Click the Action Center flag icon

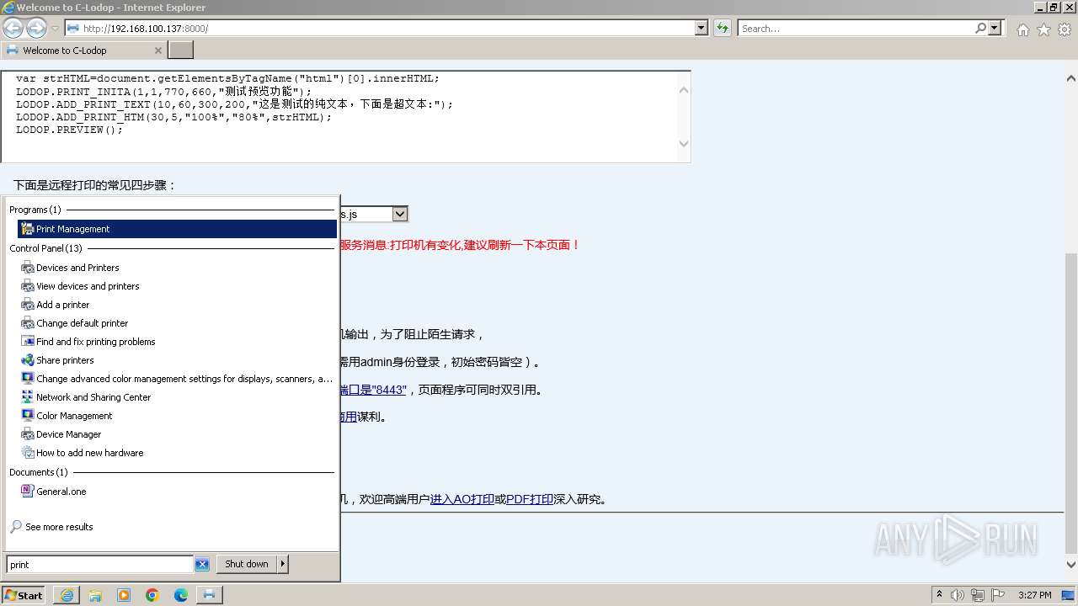pos(996,595)
